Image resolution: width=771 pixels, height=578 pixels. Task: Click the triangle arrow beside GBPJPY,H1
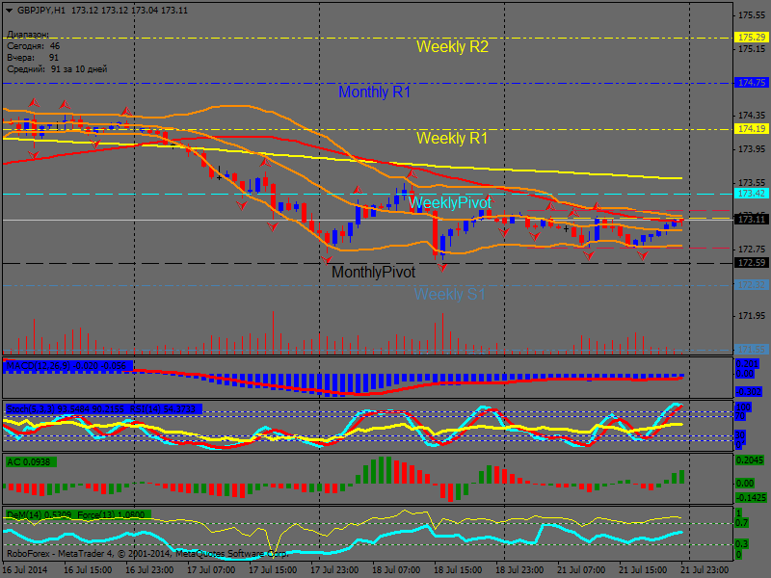pos(9,10)
